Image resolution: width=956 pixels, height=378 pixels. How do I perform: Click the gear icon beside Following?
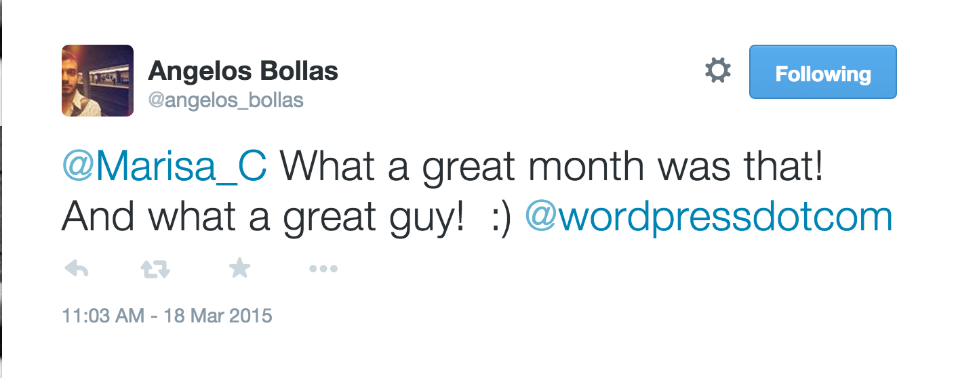pyautogui.click(x=717, y=71)
